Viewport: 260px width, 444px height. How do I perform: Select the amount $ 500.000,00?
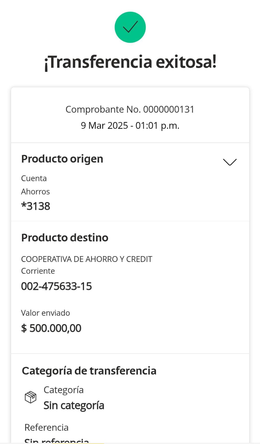point(51,328)
